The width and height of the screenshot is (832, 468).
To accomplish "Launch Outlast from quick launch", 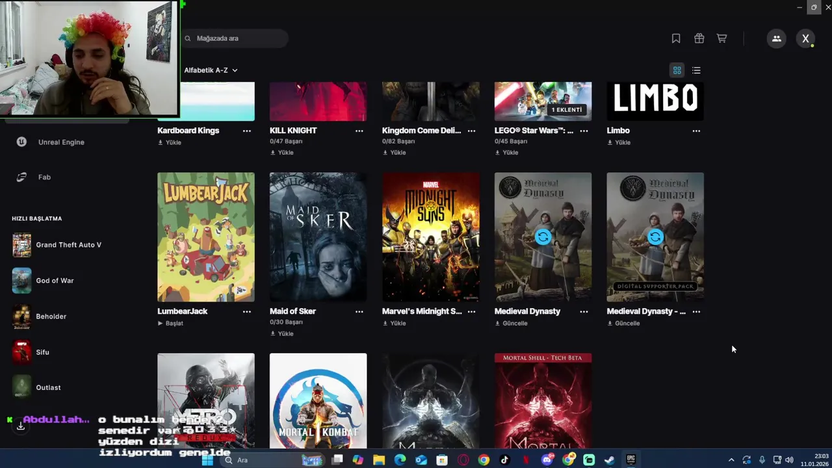I will [x=48, y=387].
